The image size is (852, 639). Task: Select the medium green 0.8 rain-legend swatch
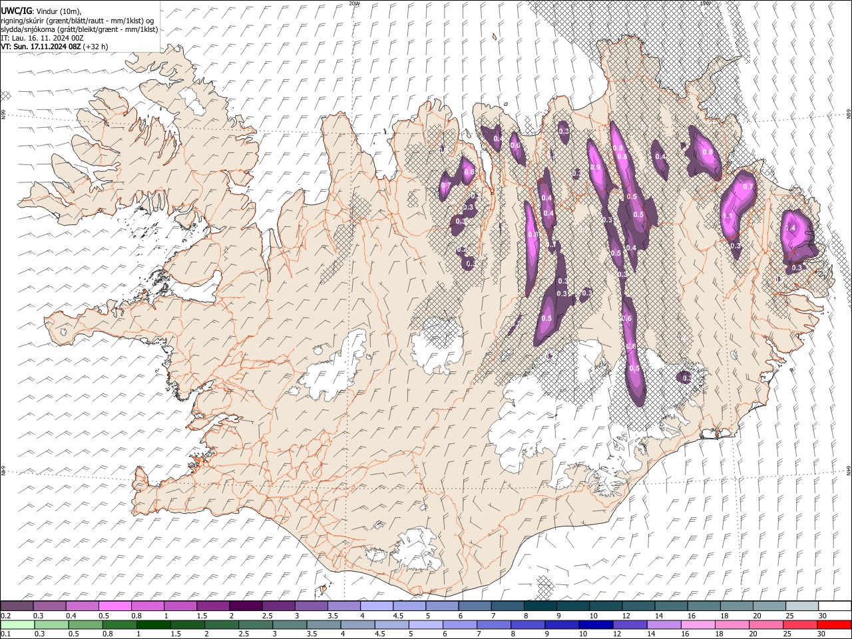(x=119, y=624)
